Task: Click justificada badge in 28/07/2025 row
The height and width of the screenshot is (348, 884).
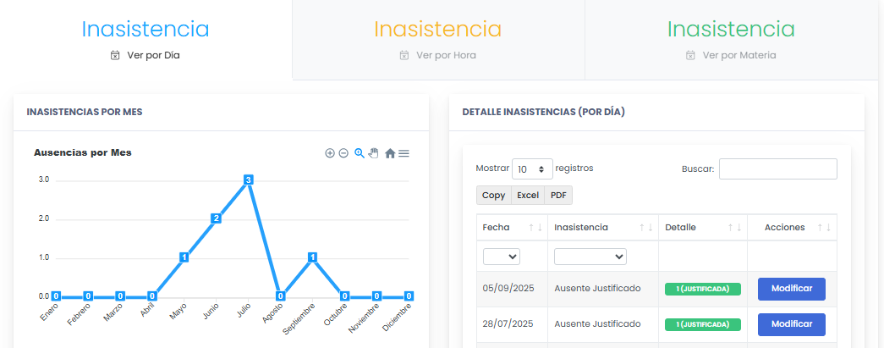Action: pos(702,324)
